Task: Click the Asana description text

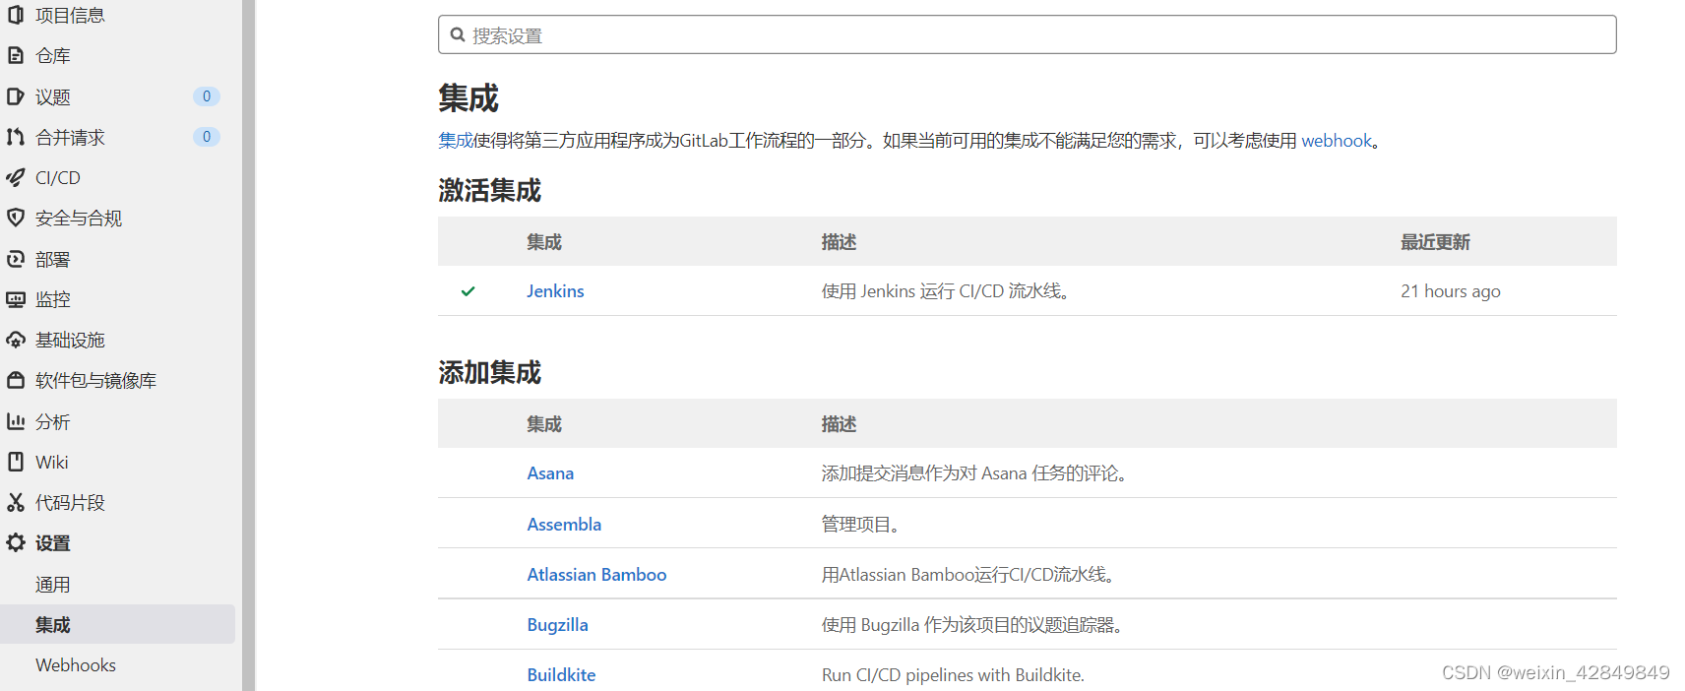Action: click(x=974, y=472)
